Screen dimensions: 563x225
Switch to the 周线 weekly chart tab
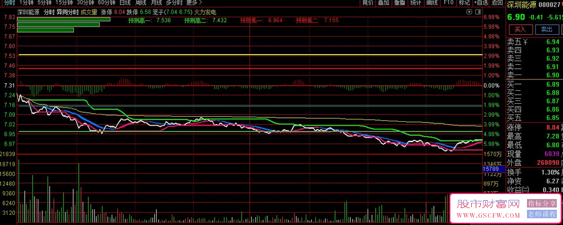pos(140,3)
